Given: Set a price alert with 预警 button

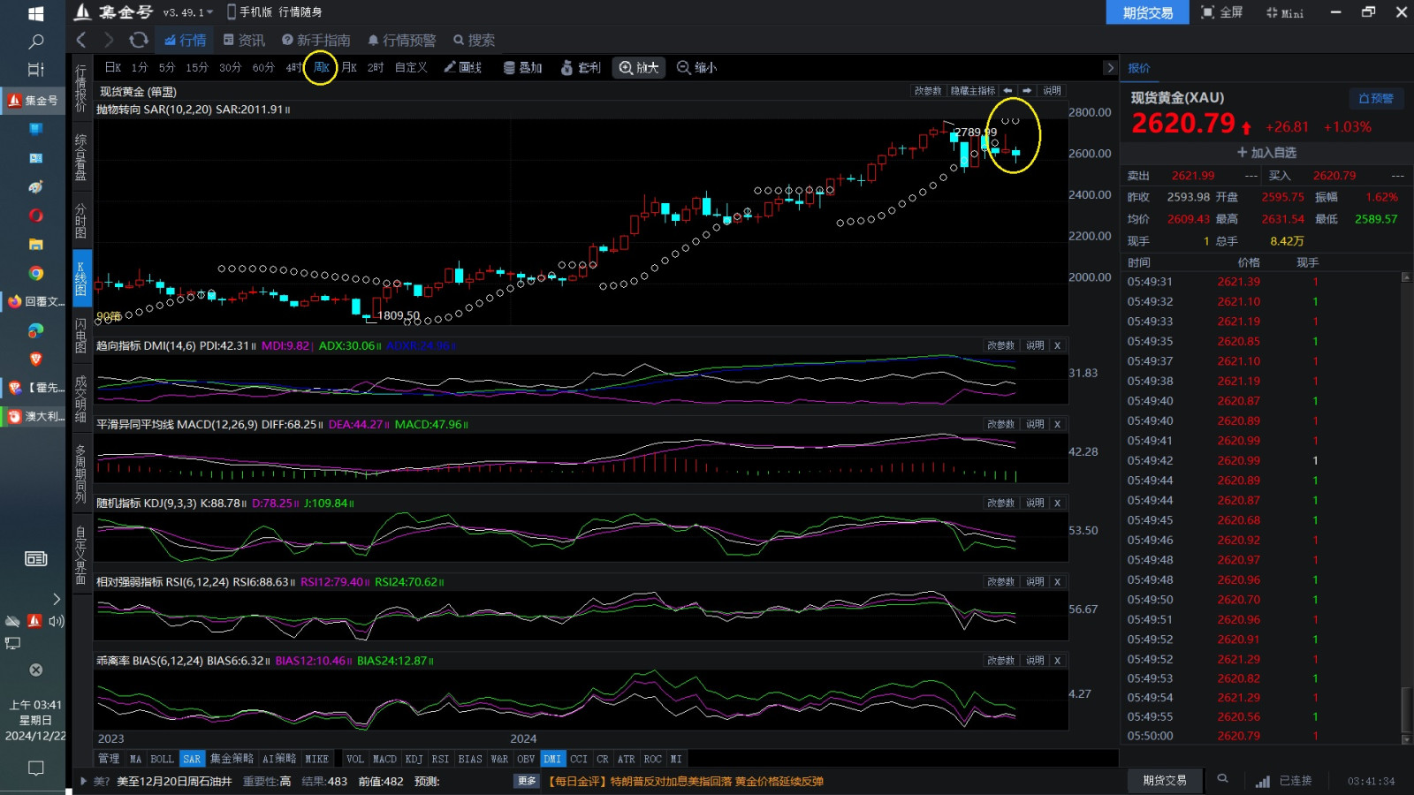Looking at the screenshot, I should point(1375,98).
